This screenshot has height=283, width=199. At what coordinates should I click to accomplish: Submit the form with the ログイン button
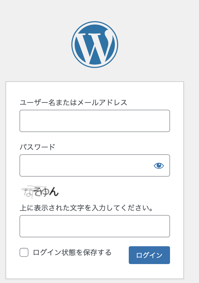pyautogui.click(x=149, y=255)
